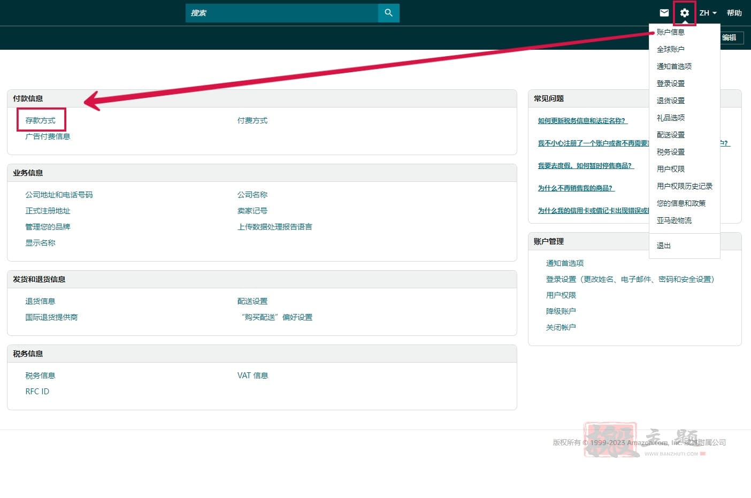Viewport: 751px width, 498px height.
Task: Click 退出 to log out
Action: point(663,246)
